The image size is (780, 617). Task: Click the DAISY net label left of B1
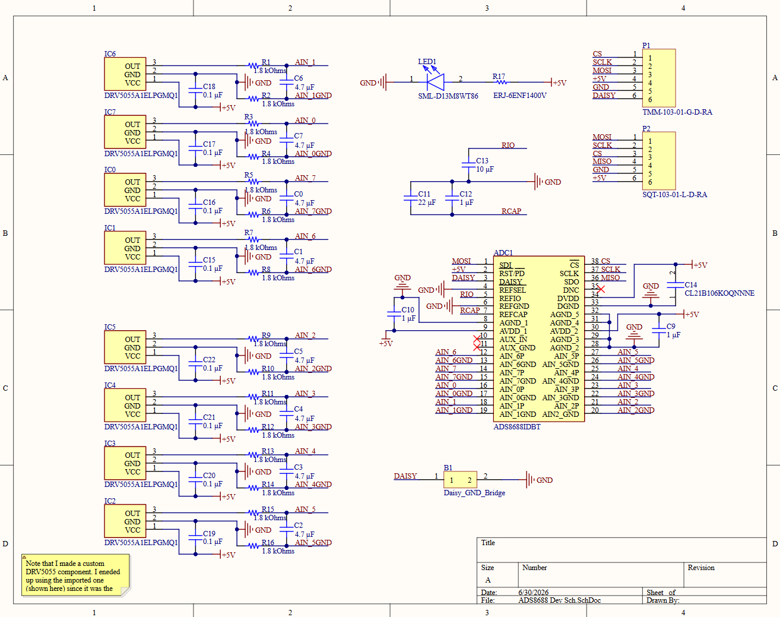(x=405, y=476)
